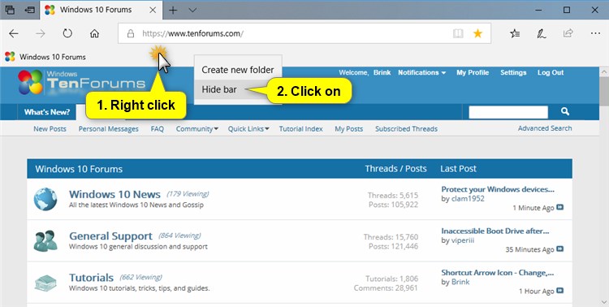Open My Posts link
This screenshot has width=609, height=307.
tap(349, 129)
